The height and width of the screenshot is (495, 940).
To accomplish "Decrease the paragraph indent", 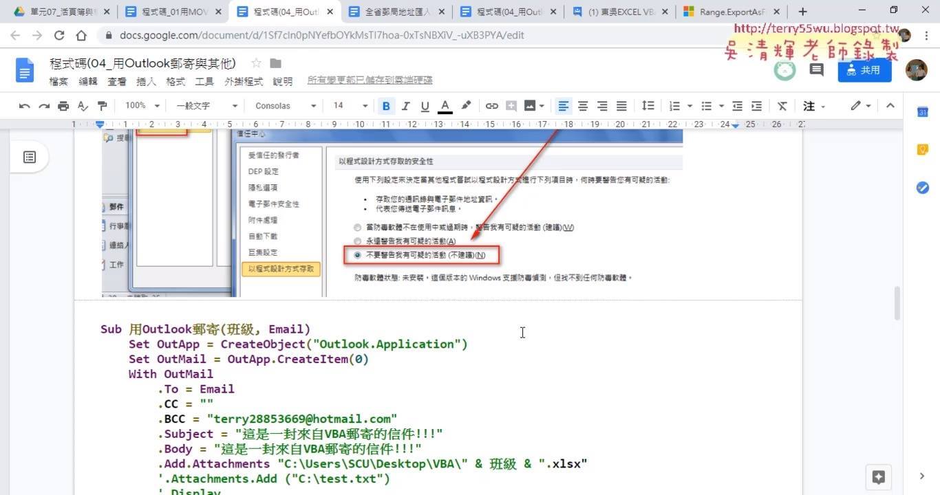I will (737, 106).
